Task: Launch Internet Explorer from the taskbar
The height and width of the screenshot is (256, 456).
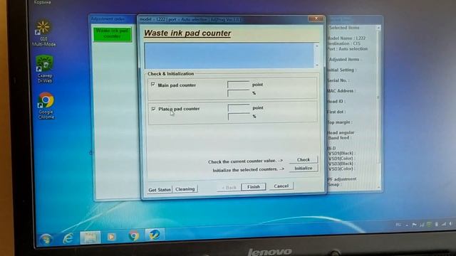Action: point(68,238)
